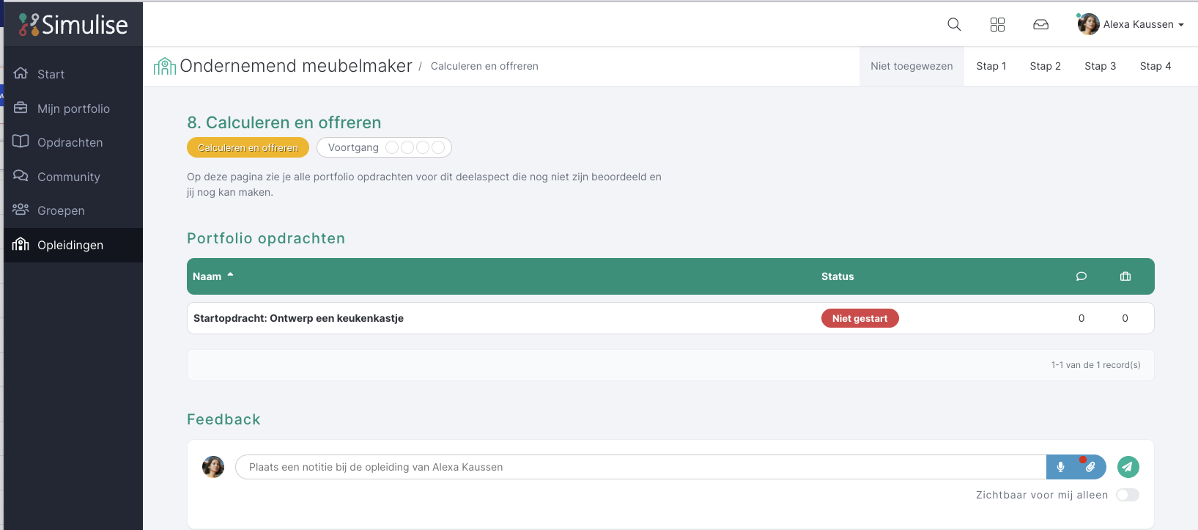Viewport: 1198px width, 530px height.
Task: Open the apps grid icon
Action: 997,24
